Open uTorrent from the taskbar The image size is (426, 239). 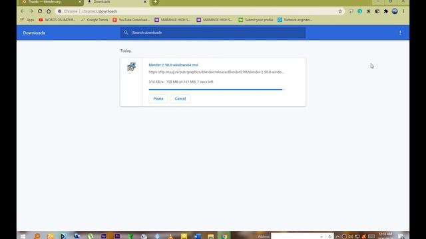click(91, 236)
